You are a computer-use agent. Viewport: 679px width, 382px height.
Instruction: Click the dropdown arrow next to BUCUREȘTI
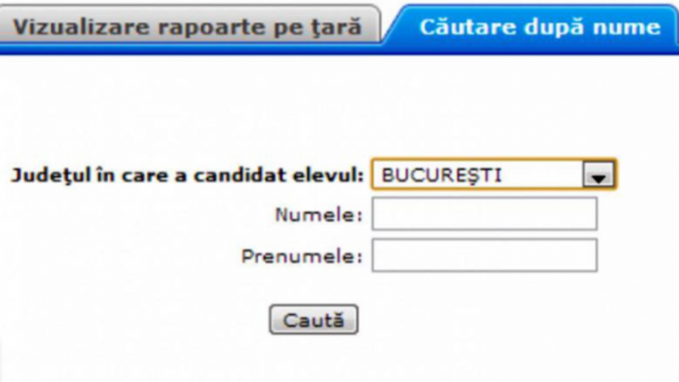pos(598,175)
